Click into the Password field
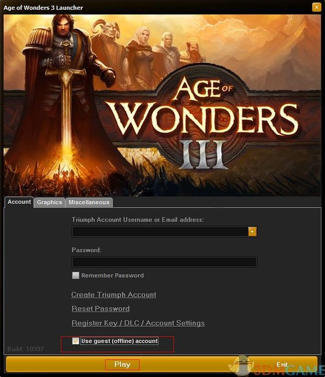The height and width of the screenshot is (377, 325). point(165,262)
